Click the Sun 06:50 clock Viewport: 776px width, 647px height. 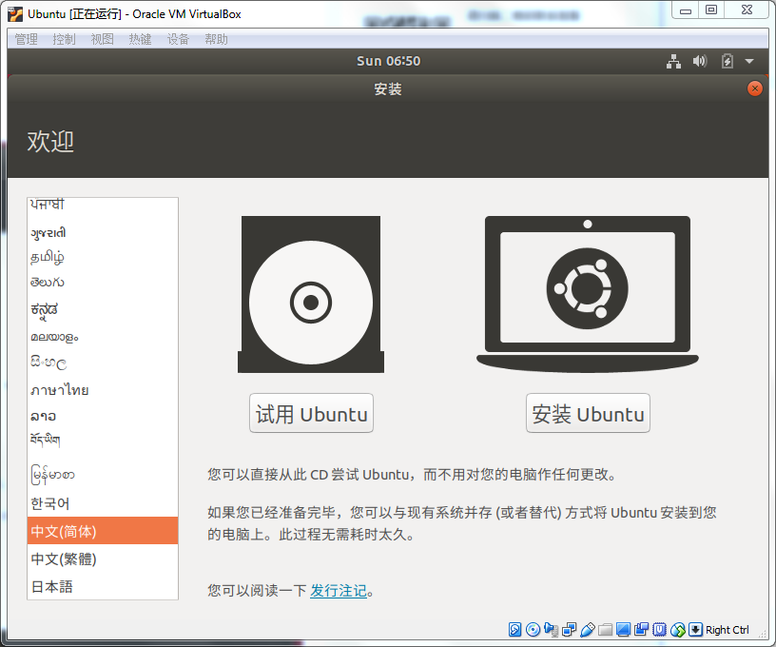pyautogui.click(x=389, y=62)
